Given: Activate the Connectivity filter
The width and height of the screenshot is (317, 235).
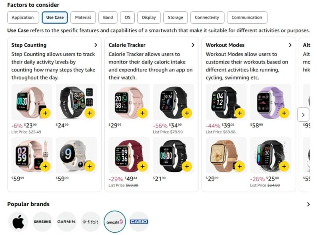Looking at the screenshot, I should point(207,17).
